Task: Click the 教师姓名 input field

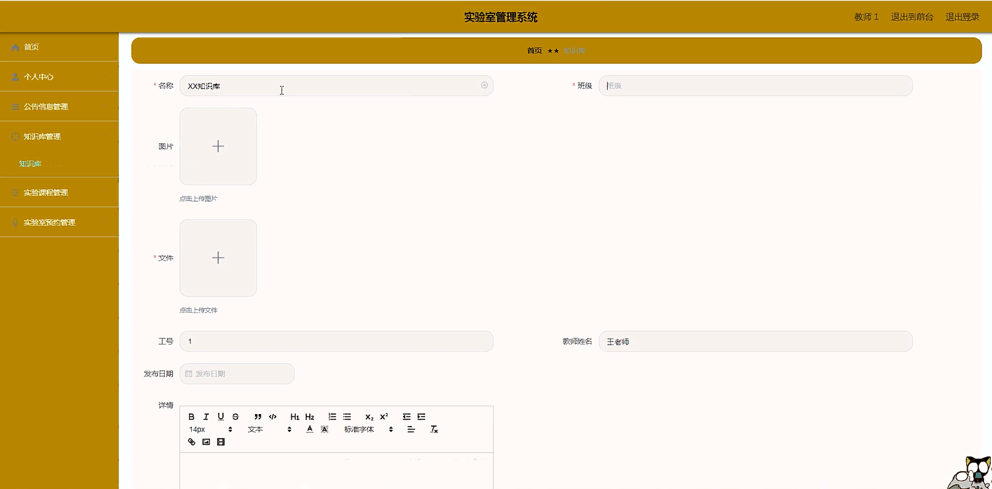Action: tap(755, 342)
